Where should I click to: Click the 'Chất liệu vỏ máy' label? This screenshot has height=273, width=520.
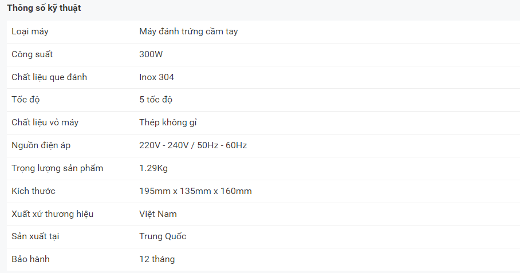point(45,122)
